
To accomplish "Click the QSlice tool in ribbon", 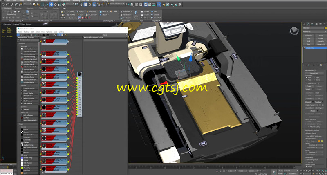I will 80,12.
